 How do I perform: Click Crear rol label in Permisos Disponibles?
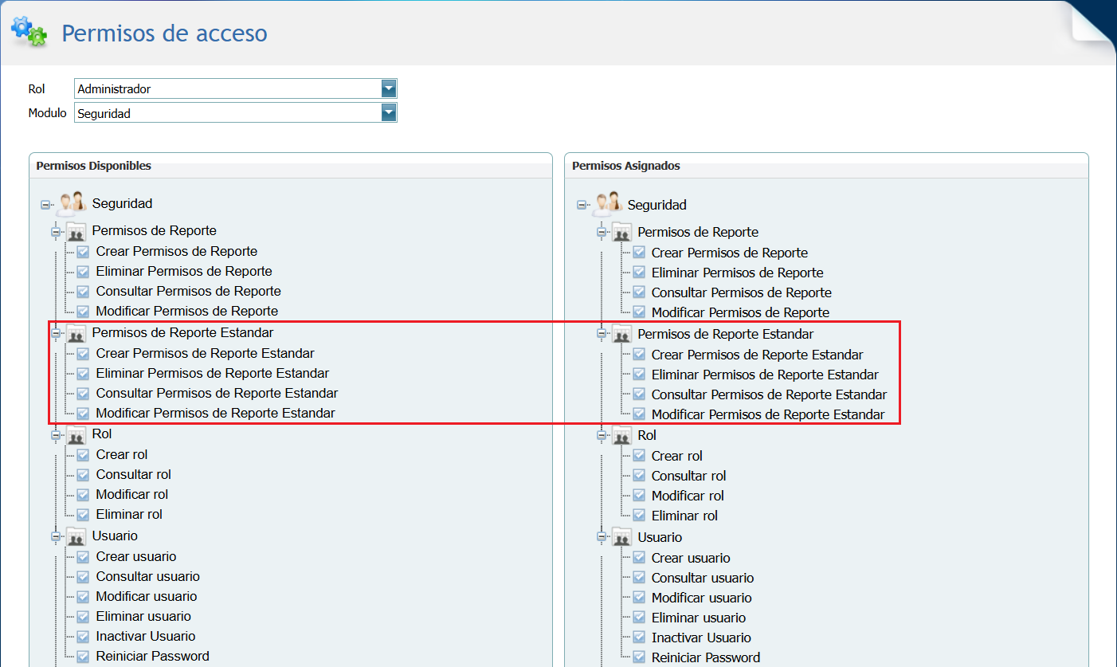(122, 454)
